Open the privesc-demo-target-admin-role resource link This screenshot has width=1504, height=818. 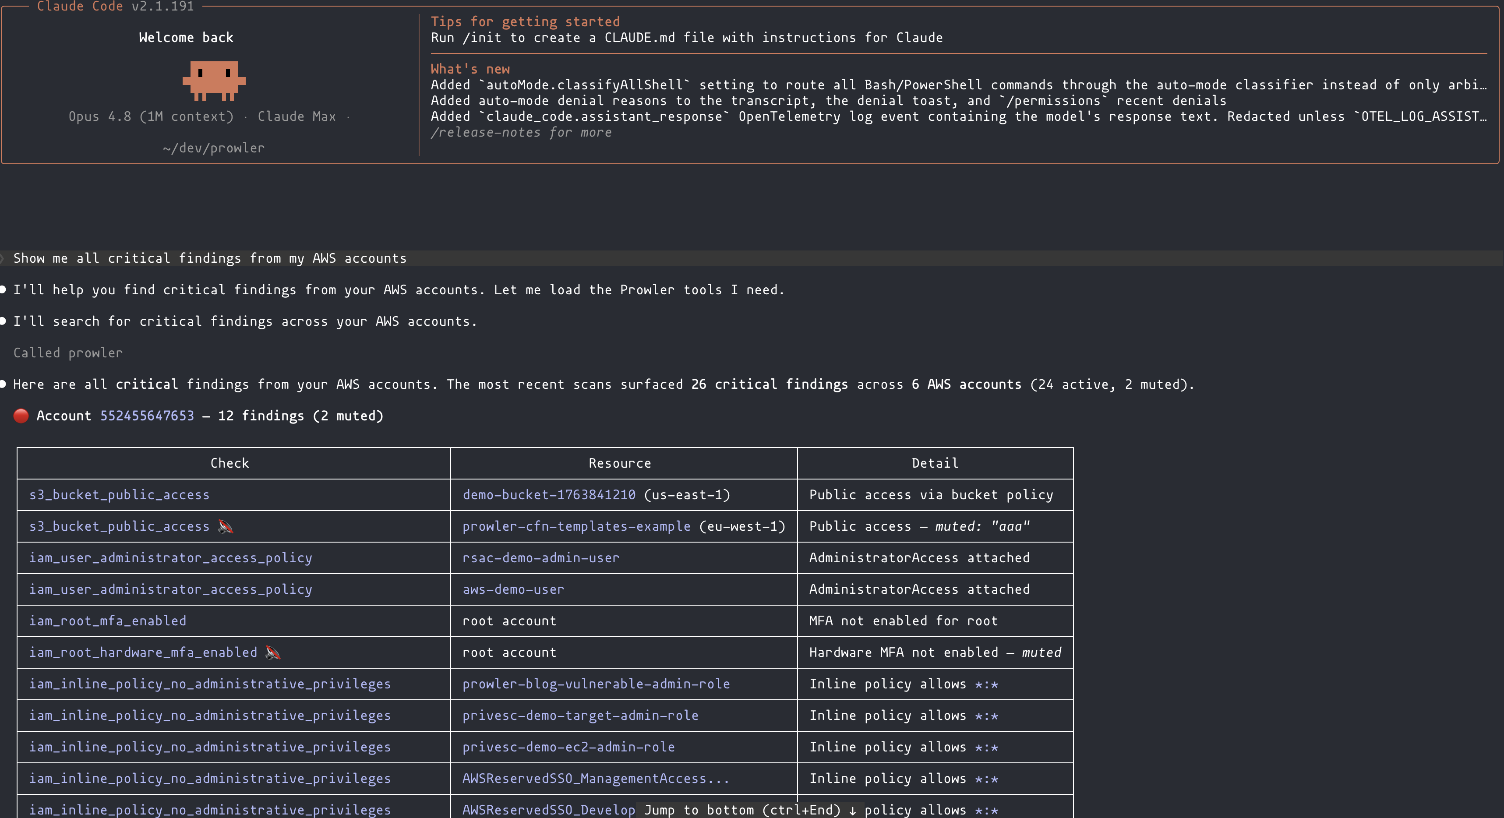click(580, 715)
